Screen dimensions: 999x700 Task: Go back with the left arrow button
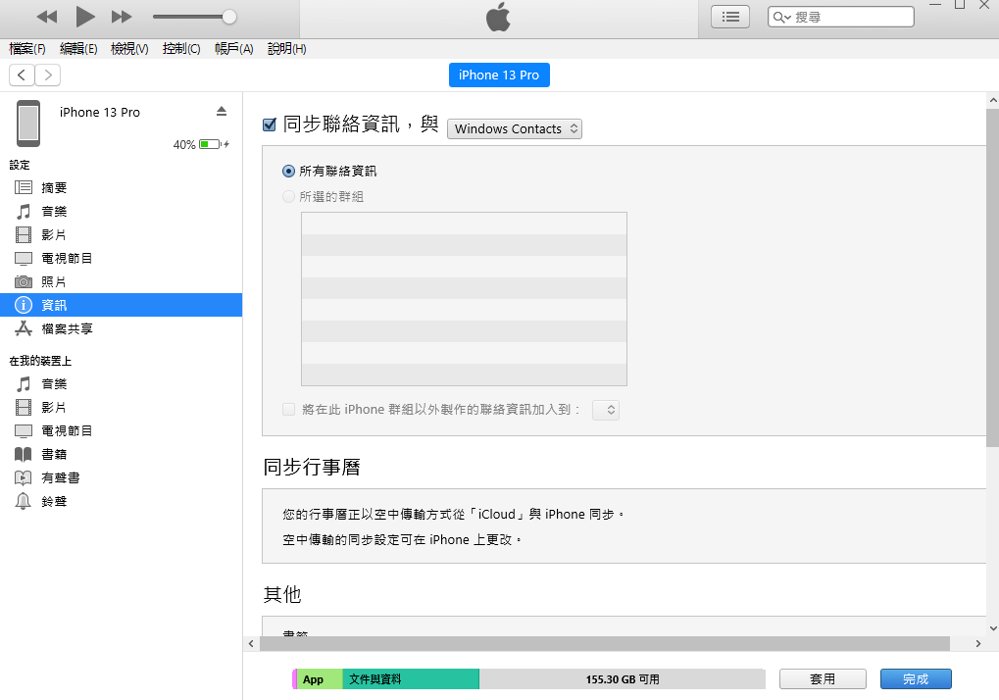click(x=22, y=75)
